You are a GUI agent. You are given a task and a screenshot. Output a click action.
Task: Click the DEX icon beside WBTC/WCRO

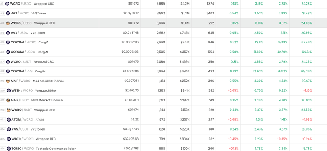9,139
